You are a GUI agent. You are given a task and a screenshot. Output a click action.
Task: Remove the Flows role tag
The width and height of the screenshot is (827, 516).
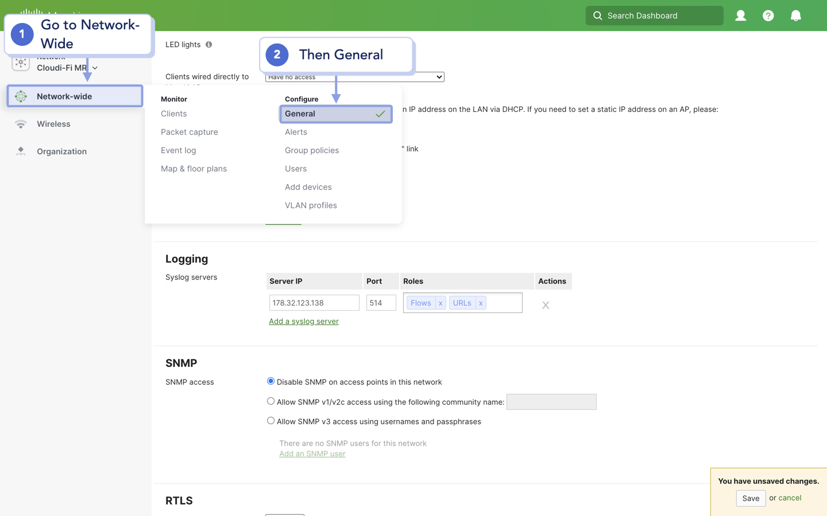click(440, 302)
